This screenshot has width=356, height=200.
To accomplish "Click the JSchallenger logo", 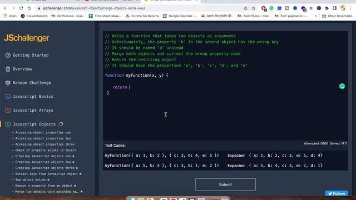I will pyautogui.click(x=27, y=38).
